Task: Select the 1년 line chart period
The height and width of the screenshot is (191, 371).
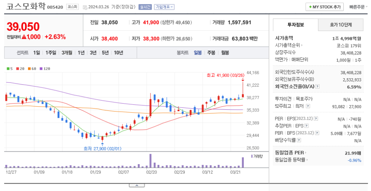Action: click(x=81, y=53)
